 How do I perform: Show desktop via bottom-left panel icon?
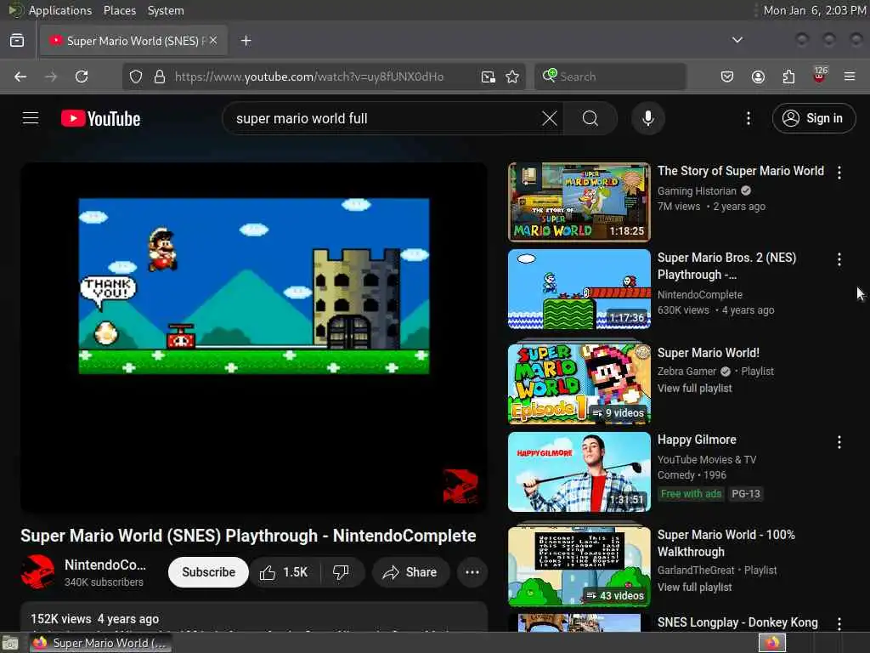point(10,644)
